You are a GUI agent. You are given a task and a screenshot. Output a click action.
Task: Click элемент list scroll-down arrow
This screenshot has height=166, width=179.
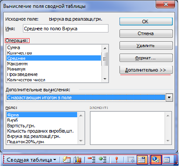tap(168, 141)
